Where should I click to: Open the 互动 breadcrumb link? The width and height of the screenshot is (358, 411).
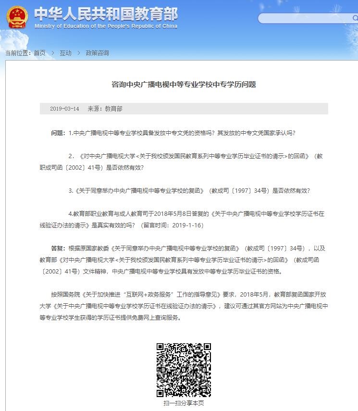click(x=65, y=53)
